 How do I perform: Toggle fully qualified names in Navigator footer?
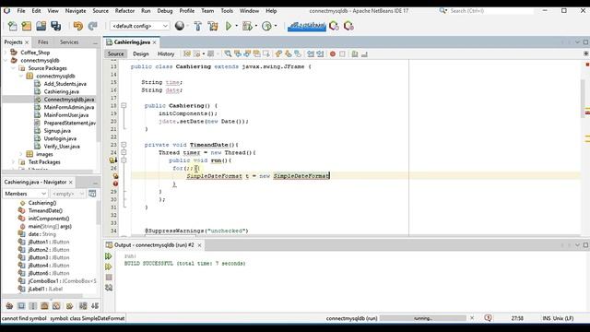(x=70, y=305)
